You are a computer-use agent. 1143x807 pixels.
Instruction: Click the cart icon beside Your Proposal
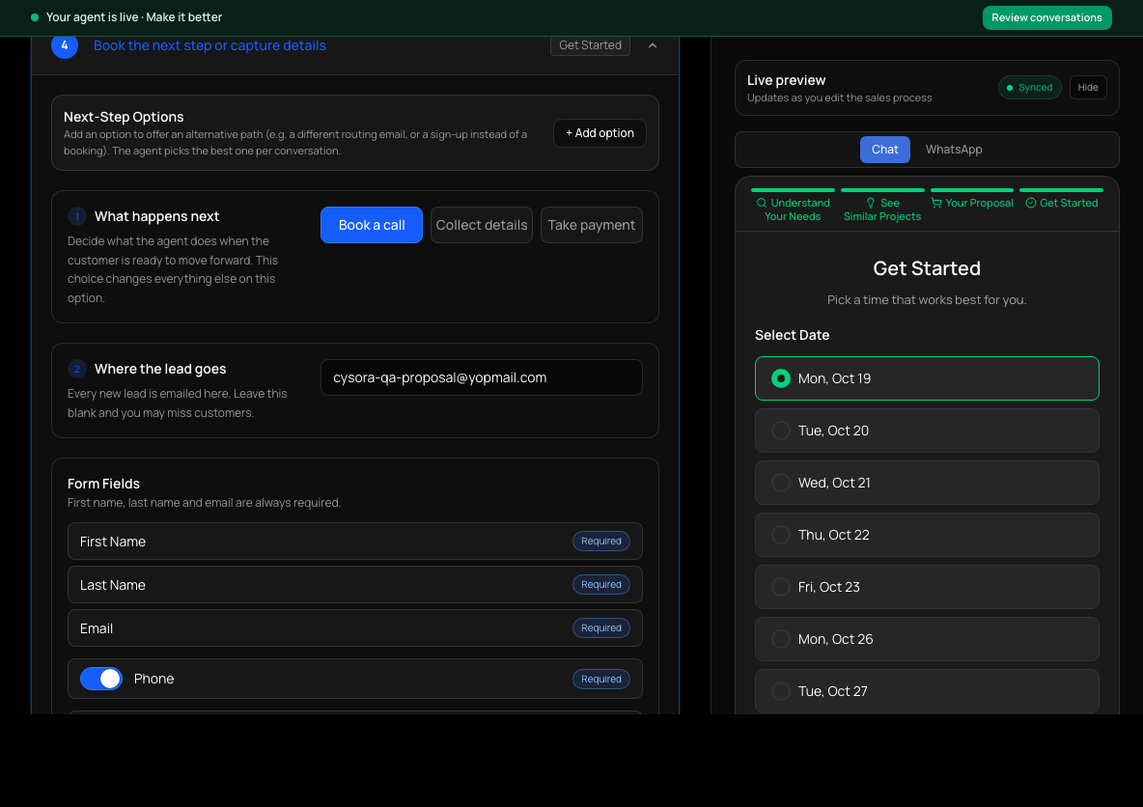click(x=936, y=203)
